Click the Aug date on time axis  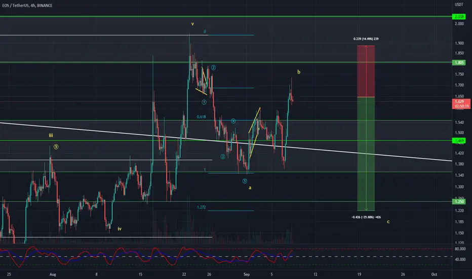(x=53, y=274)
